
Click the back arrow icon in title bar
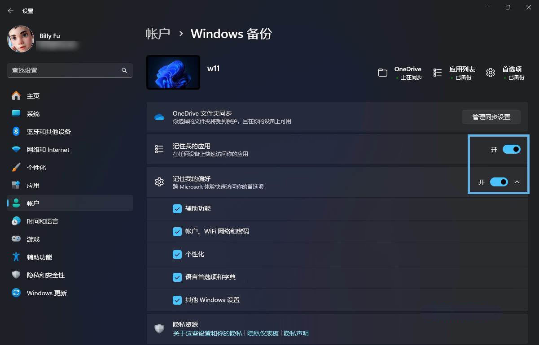tap(11, 11)
